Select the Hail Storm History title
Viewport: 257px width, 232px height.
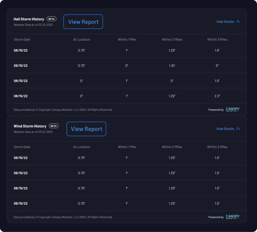tap(29, 19)
